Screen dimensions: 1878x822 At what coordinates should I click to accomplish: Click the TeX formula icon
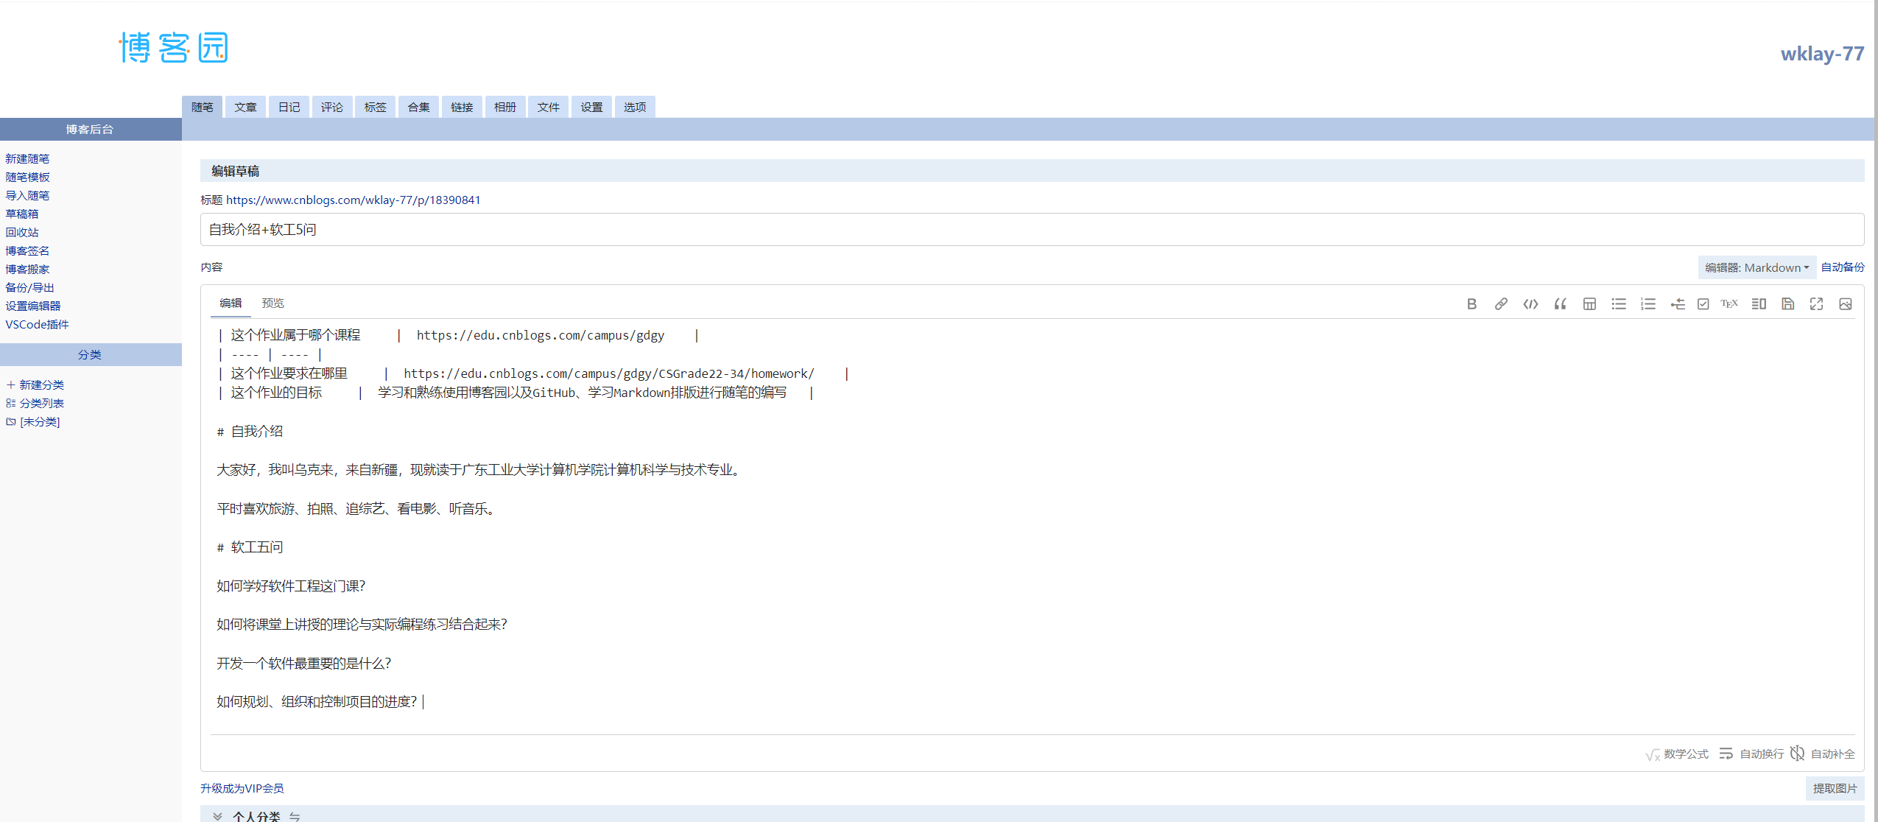[1728, 304]
